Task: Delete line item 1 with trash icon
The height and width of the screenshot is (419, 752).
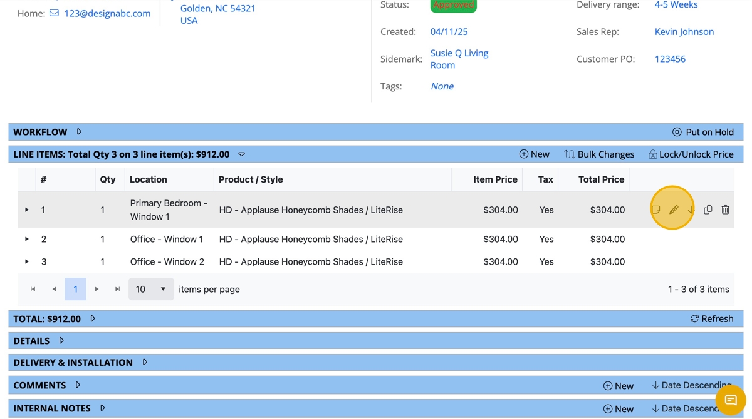Action: (725, 210)
